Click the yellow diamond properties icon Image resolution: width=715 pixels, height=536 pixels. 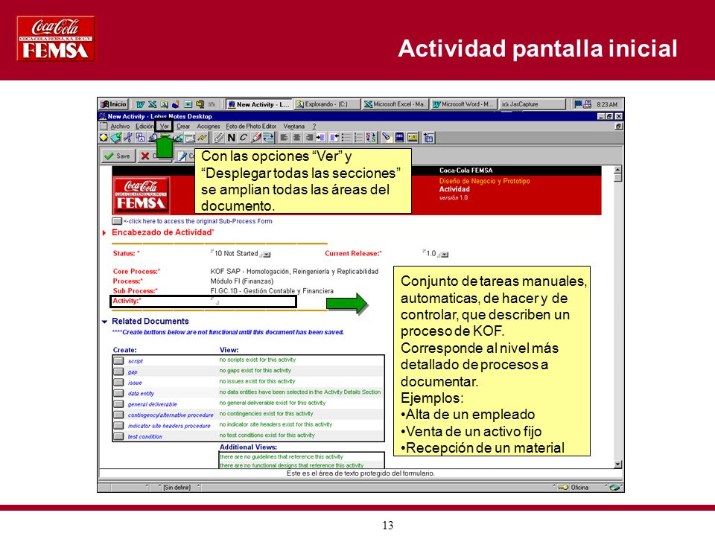tap(104, 138)
